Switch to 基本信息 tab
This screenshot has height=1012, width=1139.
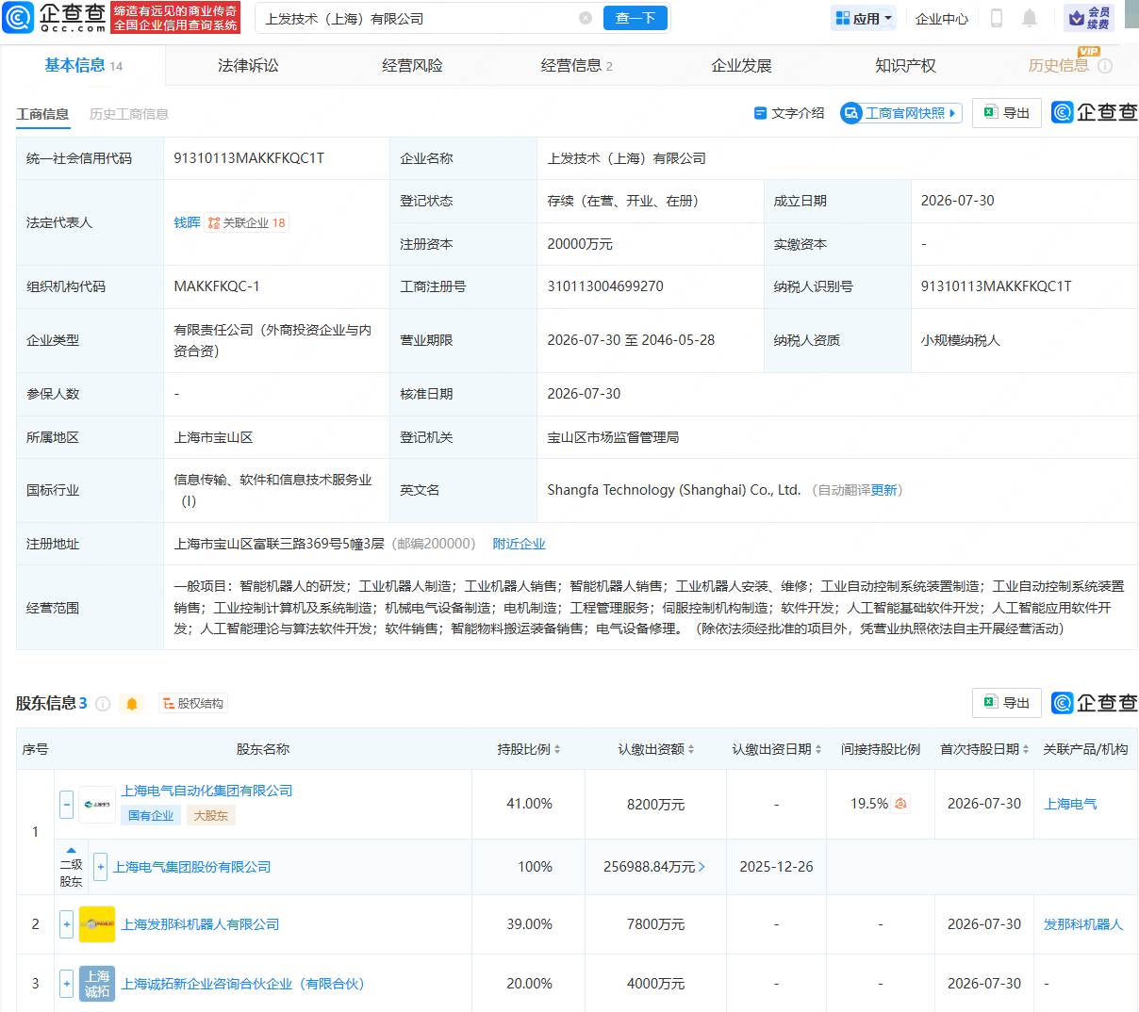(83, 65)
